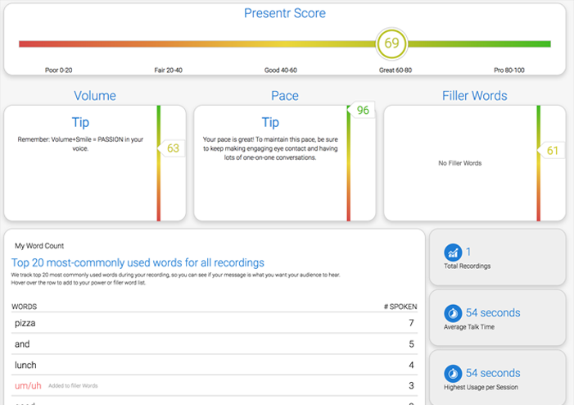This screenshot has width=574, height=405.
Task: Click the Pace score 96 marker
Action: (362, 110)
